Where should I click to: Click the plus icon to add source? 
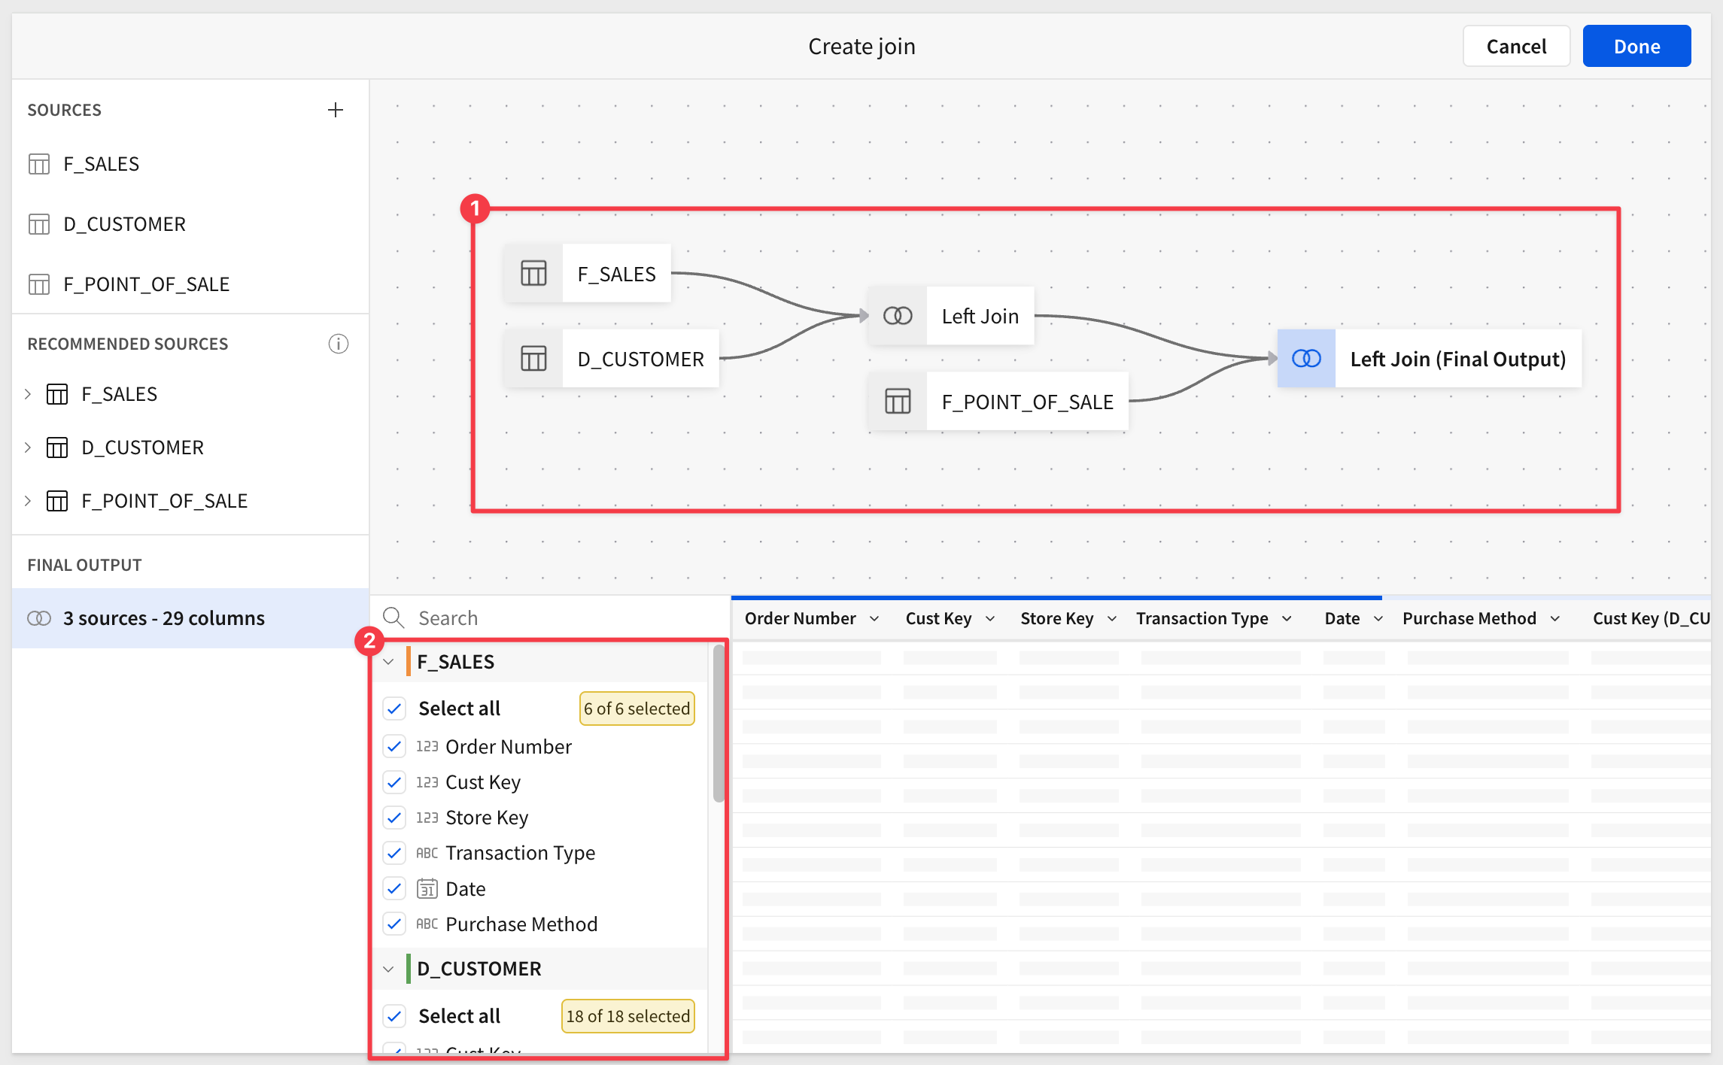pos(336,110)
